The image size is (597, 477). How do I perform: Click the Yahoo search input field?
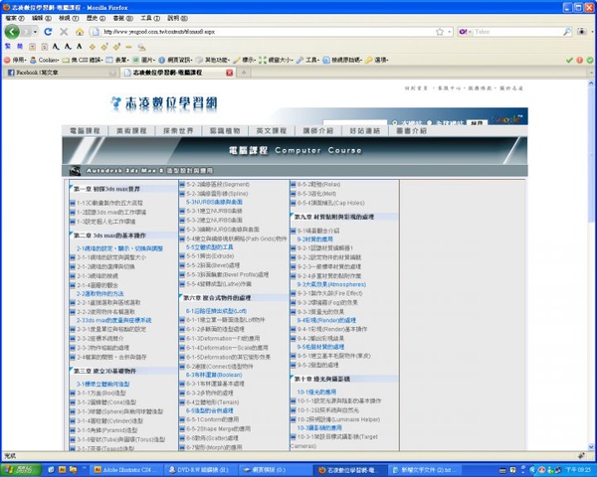tap(517, 32)
